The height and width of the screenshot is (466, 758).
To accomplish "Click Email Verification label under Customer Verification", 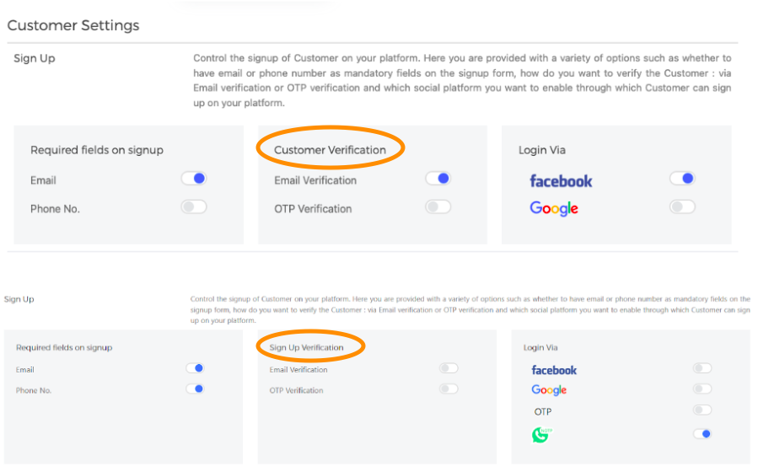I will coord(315,180).
